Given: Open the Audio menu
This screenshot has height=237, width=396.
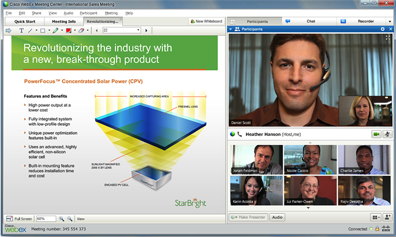Looking at the screenshot, I should pyautogui.click(x=68, y=13).
